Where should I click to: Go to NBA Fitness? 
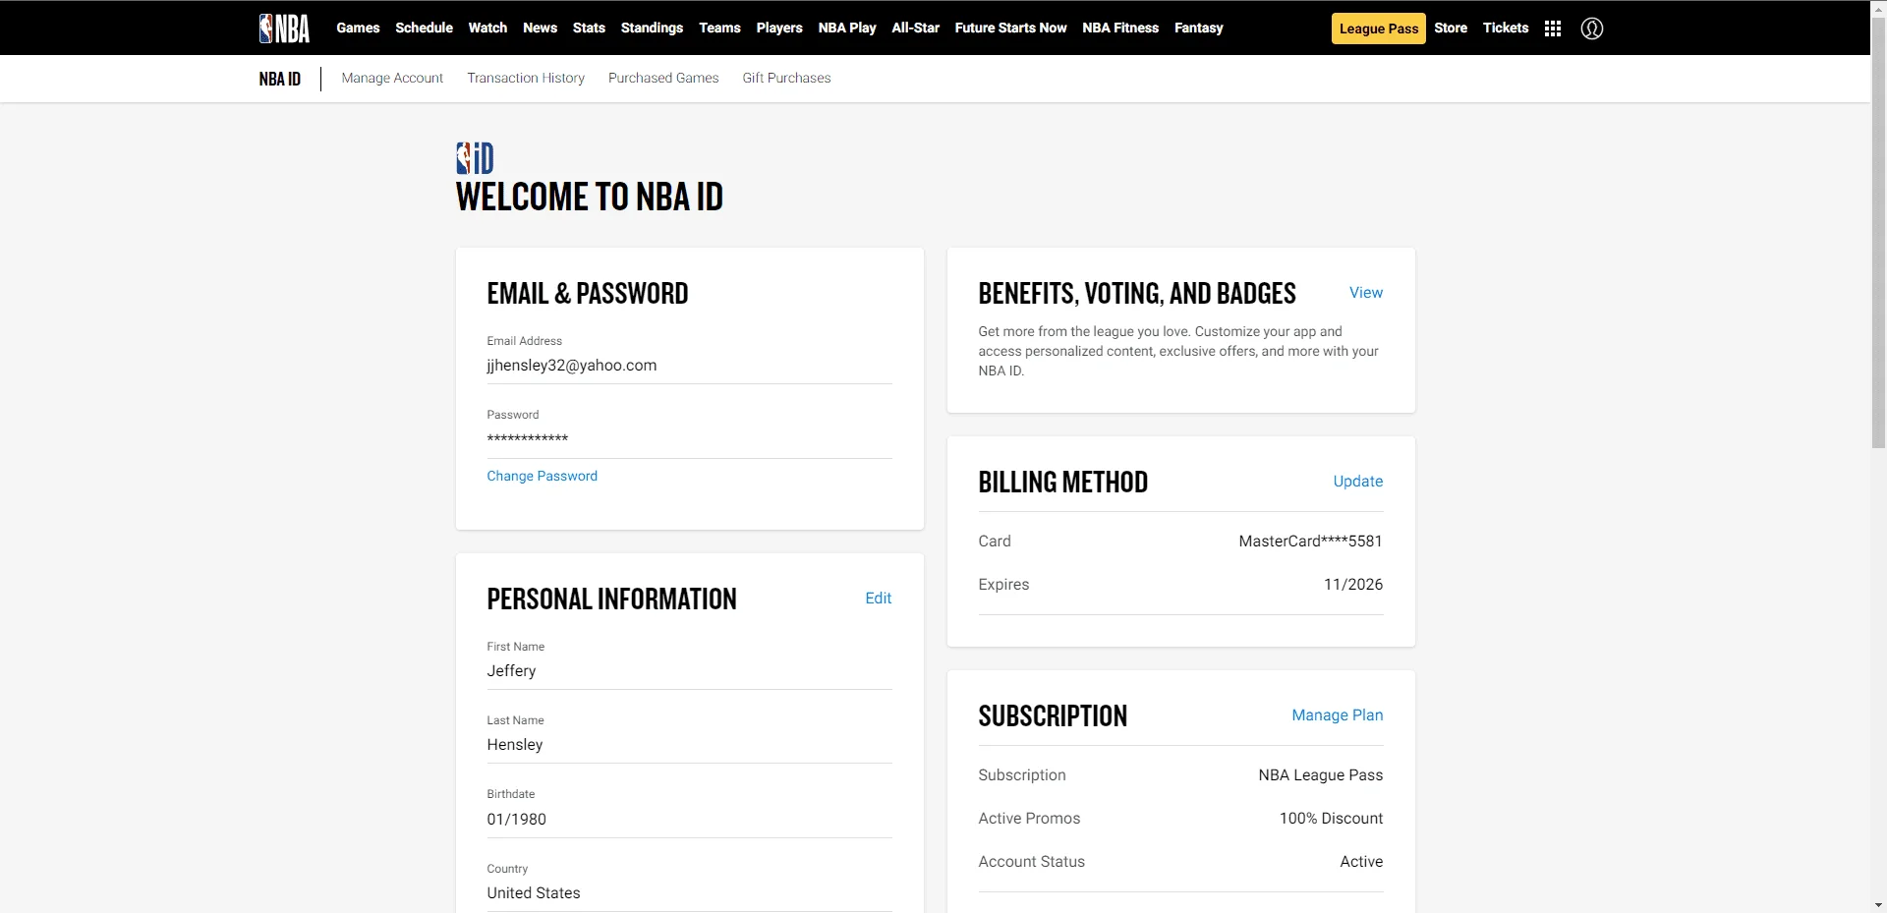[1120, 28]
